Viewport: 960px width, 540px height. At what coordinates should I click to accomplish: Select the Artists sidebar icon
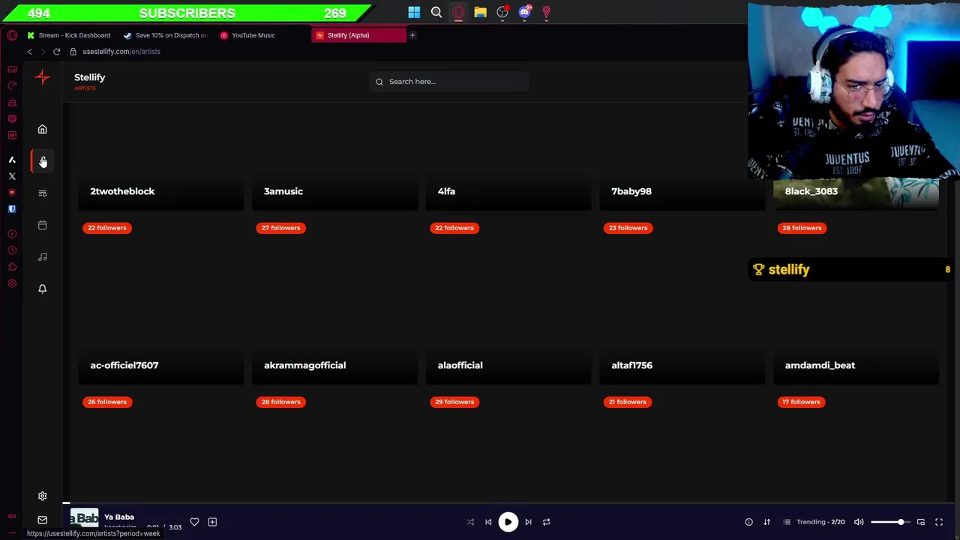[42, 161]
